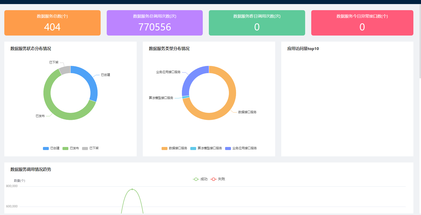Click the peak data point on the trend line
Screen dimensions: 421x215
click(132, 189)
